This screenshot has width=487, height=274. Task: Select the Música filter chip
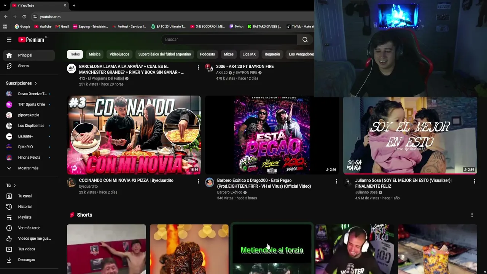pyautogui.click(x=95, y=54)
